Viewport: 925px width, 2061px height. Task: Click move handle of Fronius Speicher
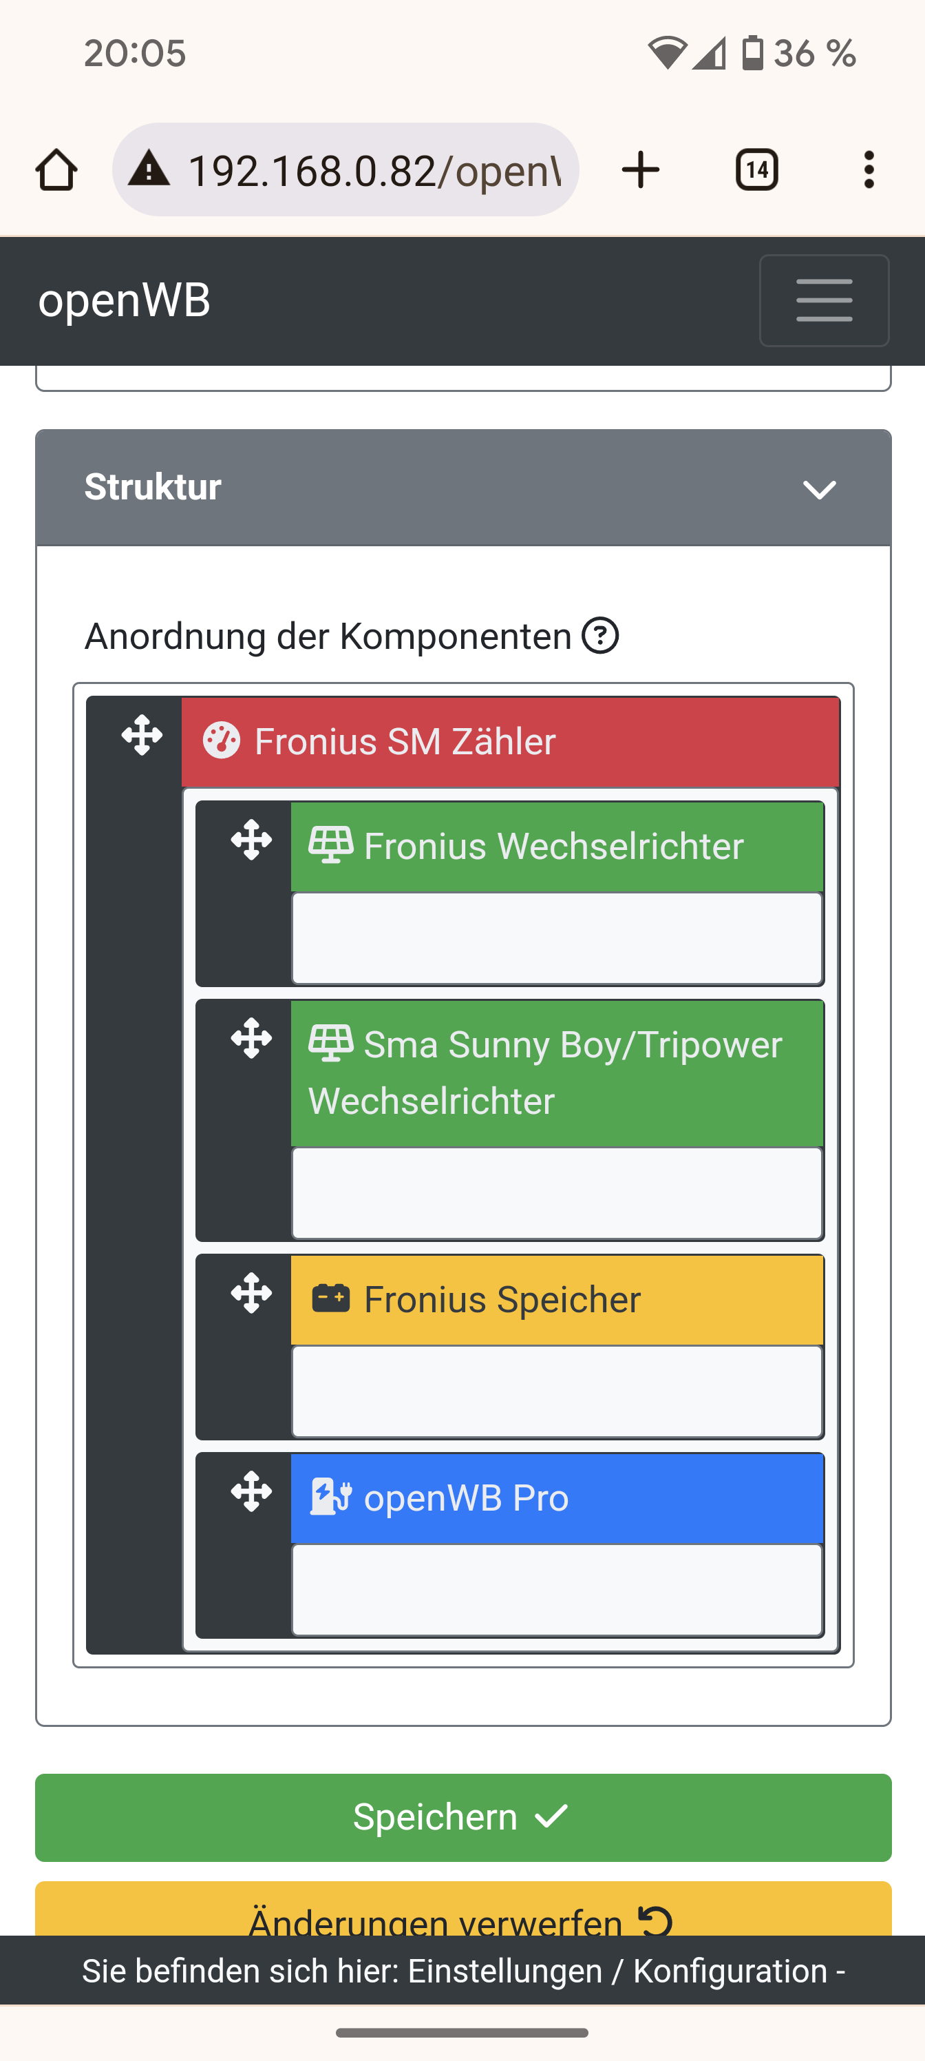coord(252,1293)
